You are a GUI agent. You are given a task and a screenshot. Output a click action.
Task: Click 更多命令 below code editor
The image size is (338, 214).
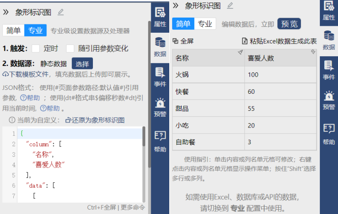[x=133, y=207]
